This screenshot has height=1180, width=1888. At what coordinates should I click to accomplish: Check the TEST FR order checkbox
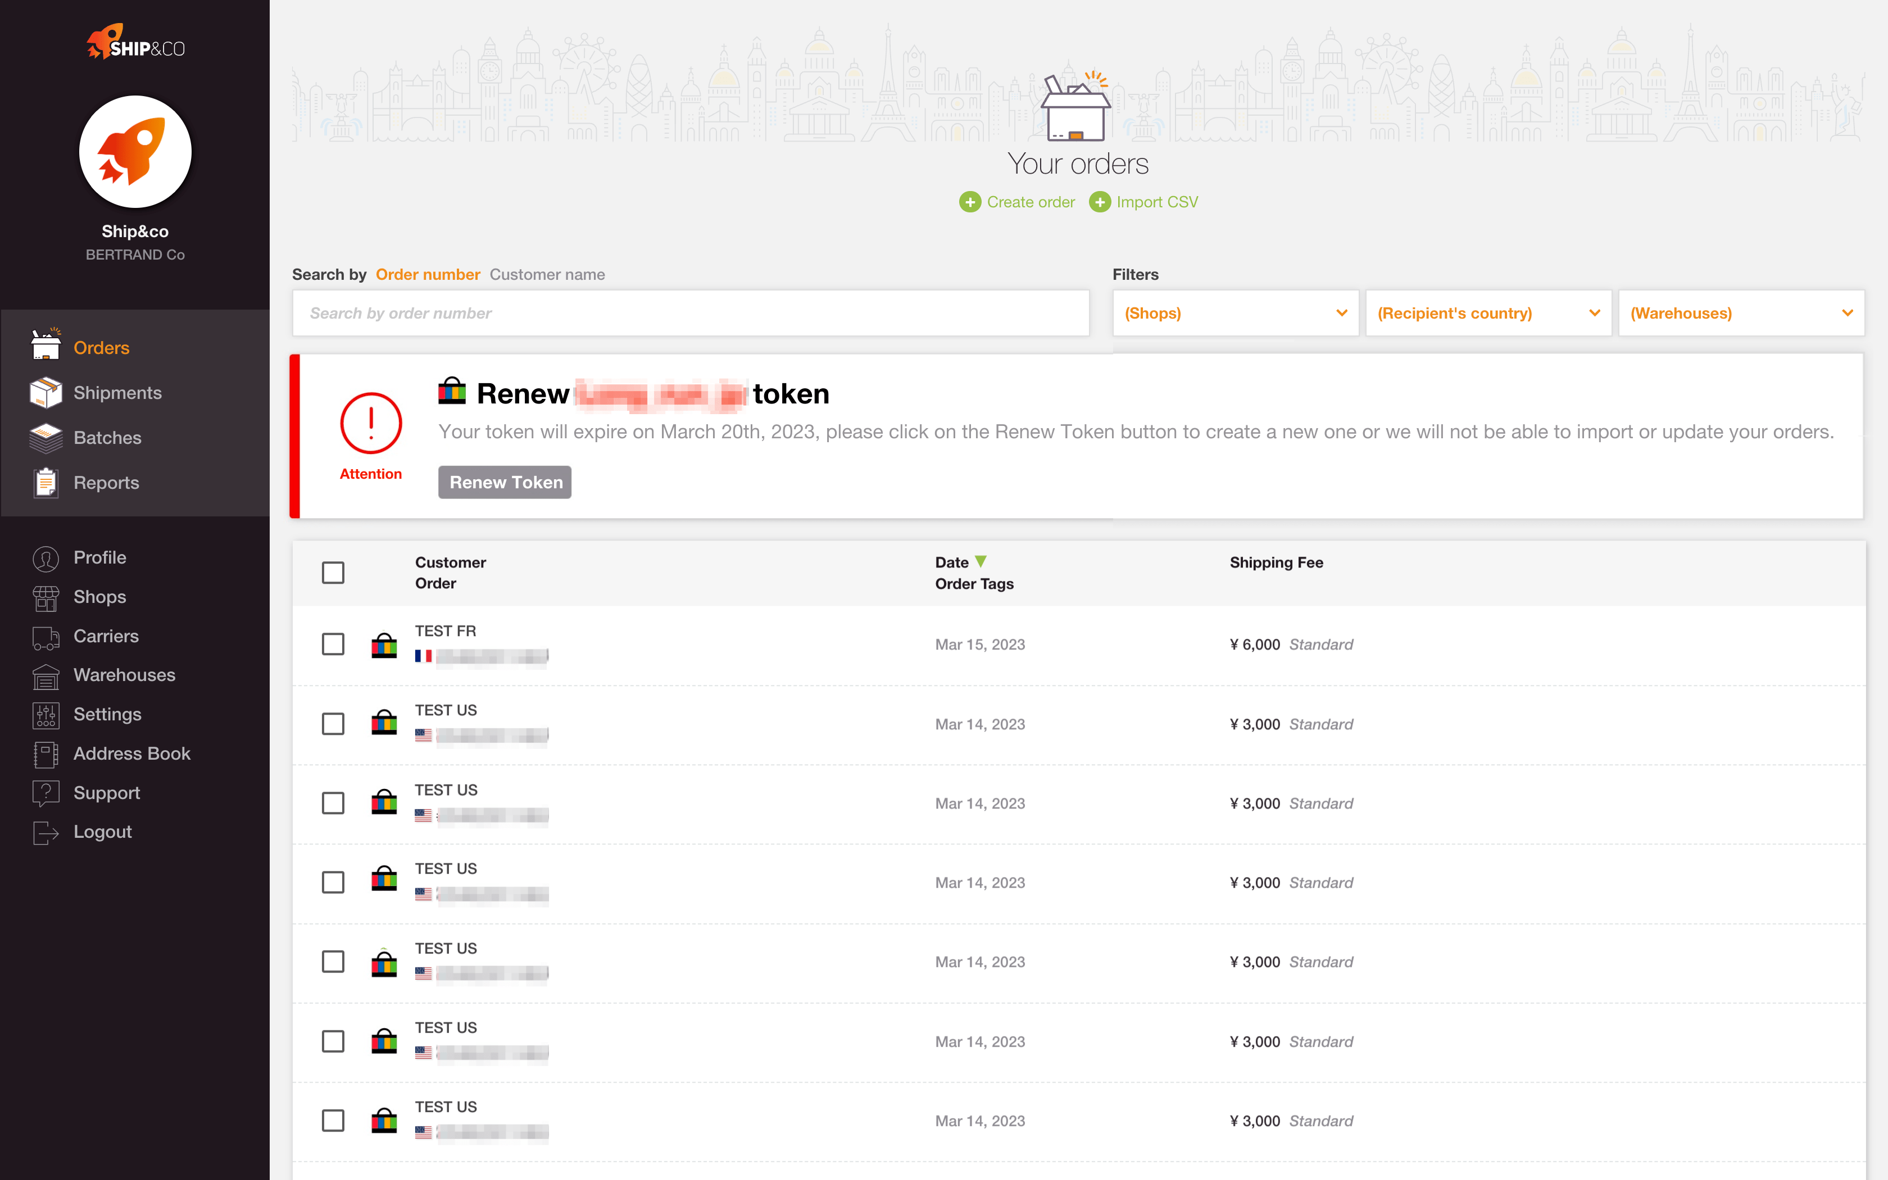[333, 645]
